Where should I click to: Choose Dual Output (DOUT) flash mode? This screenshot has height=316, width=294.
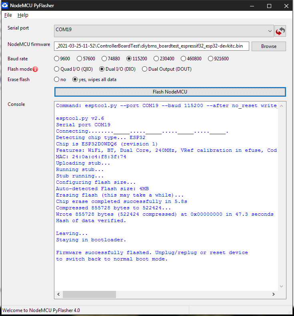pyautogui.click(x=167, y=69)
